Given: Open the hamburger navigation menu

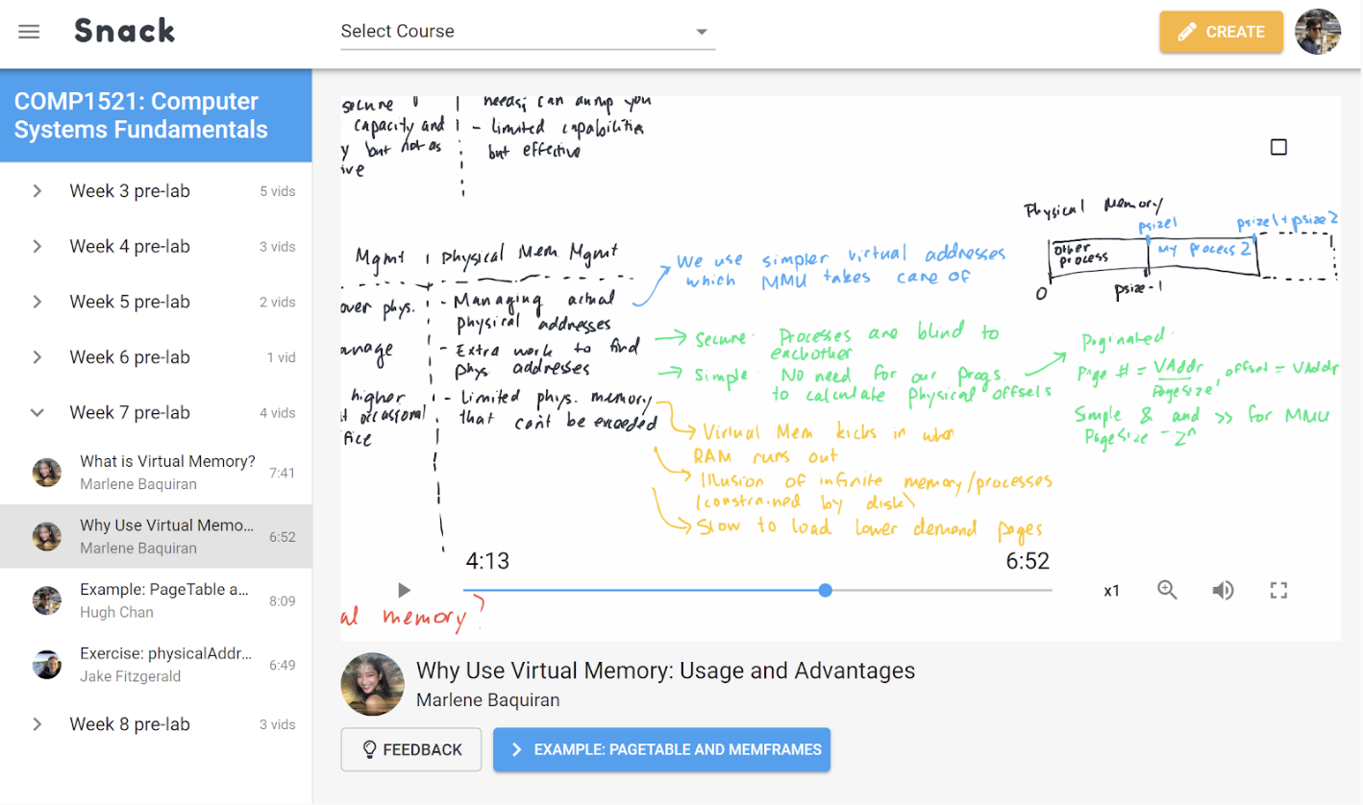Looking at the screenshot, I should 29,30.
